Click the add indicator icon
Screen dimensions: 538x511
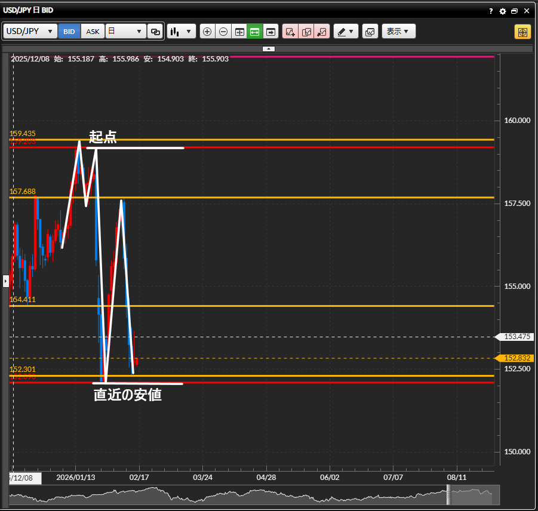tap(291, 32)
